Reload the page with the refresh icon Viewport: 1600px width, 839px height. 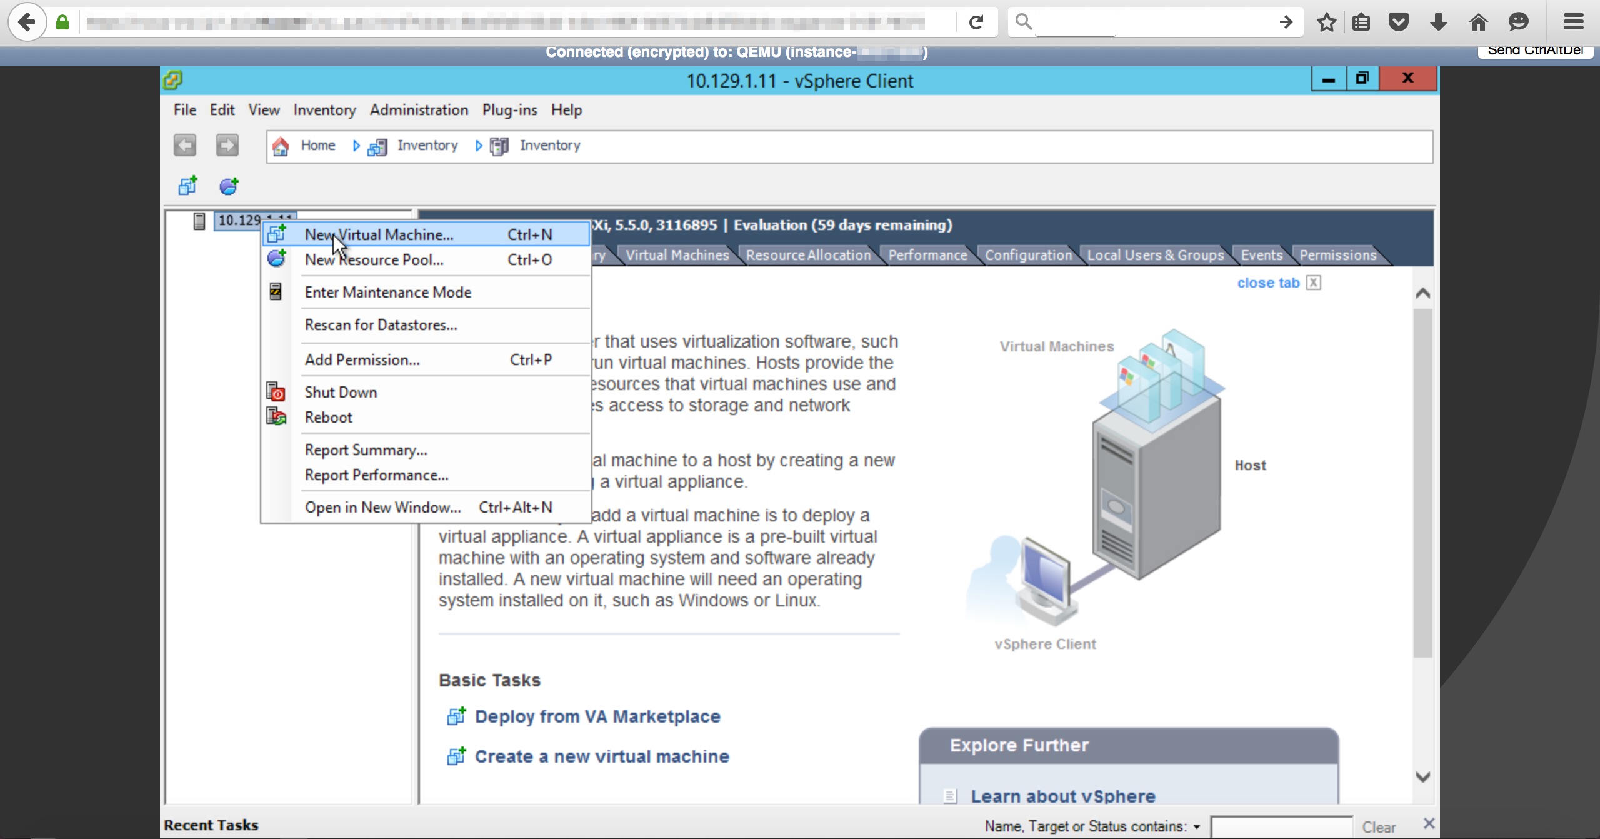976,23
